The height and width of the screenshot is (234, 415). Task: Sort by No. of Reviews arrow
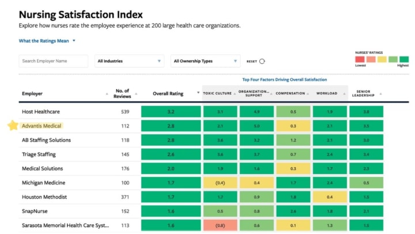click(136, 94)
